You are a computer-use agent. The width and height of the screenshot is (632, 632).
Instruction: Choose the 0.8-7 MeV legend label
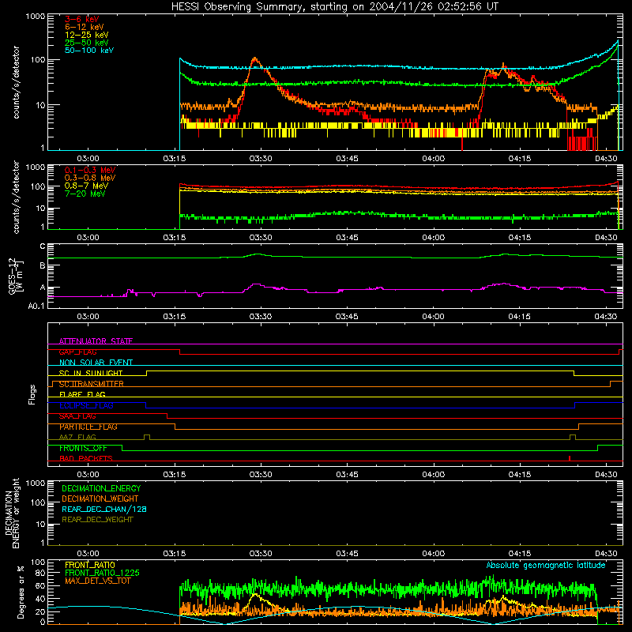[86, 186]
